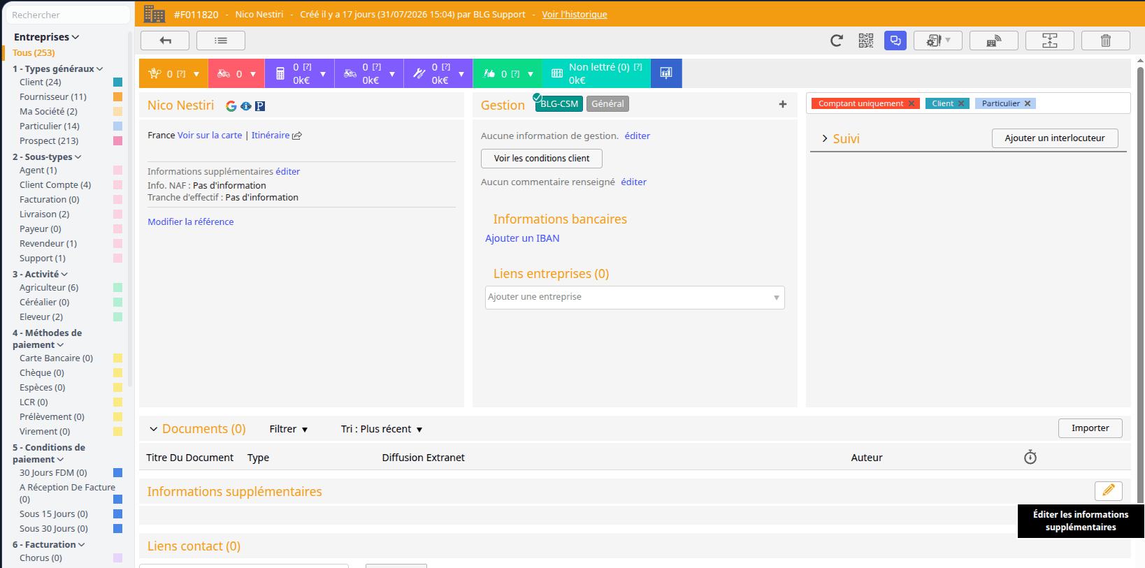The image size is (1145, 568).
Task: Search Nico Nestiri on Google icon
Action: 231,106
